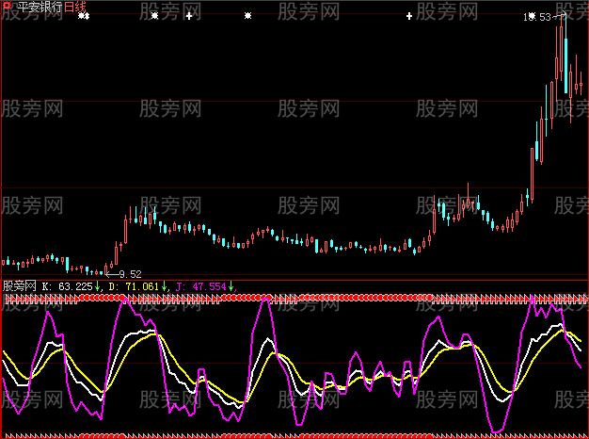The width and height of the screenshot is (589, 439).
Task: Click the 9.52 low price label
Action: pyautogui.click(x=130, y=274)
